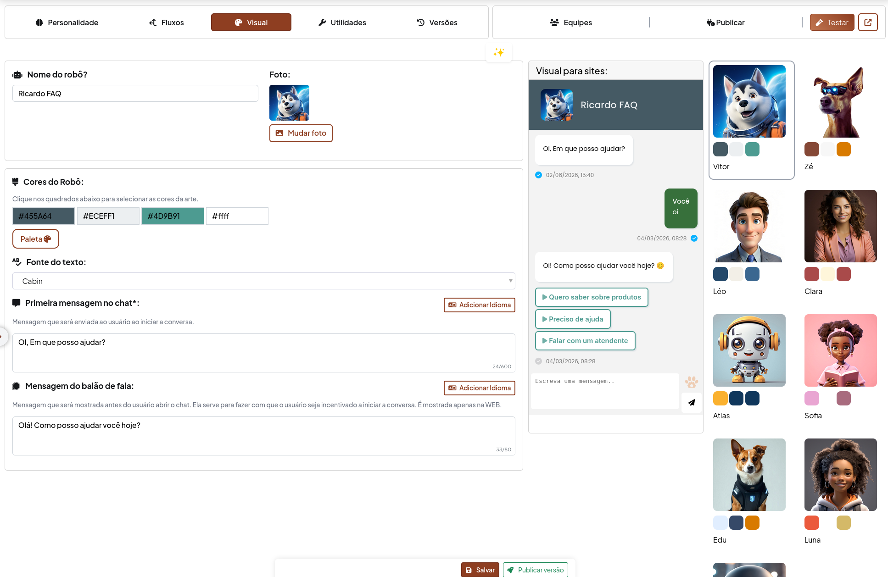Click the people icon beside Equipes

(x=554, y=22)
